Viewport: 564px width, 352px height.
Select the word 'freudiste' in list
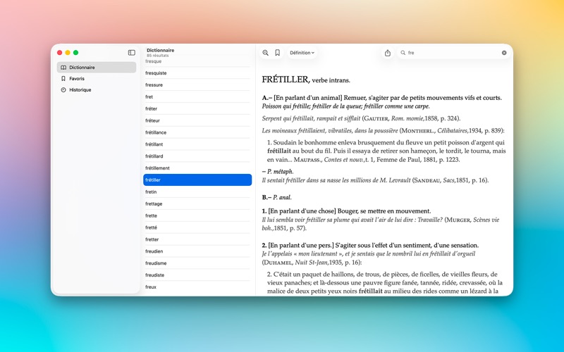(197, 275)
